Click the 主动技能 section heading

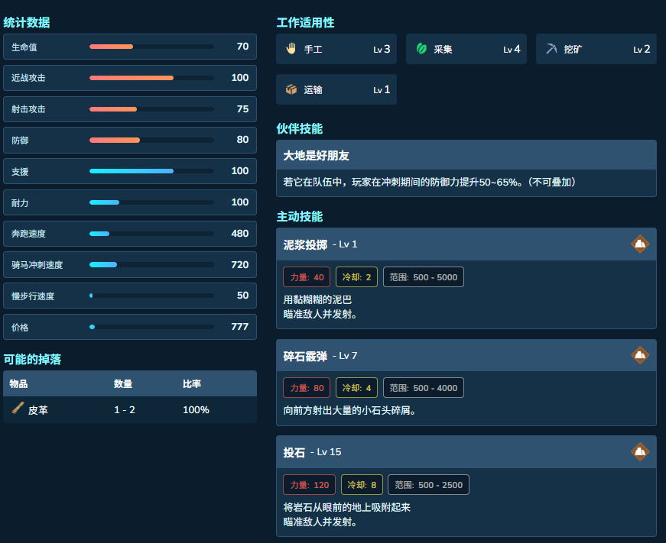coord(300,216)
